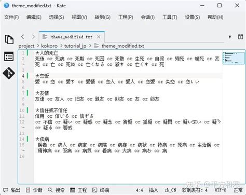246x195 pixels.
Task: Click line number 4 in the gutter
Action: coord(23,76)
